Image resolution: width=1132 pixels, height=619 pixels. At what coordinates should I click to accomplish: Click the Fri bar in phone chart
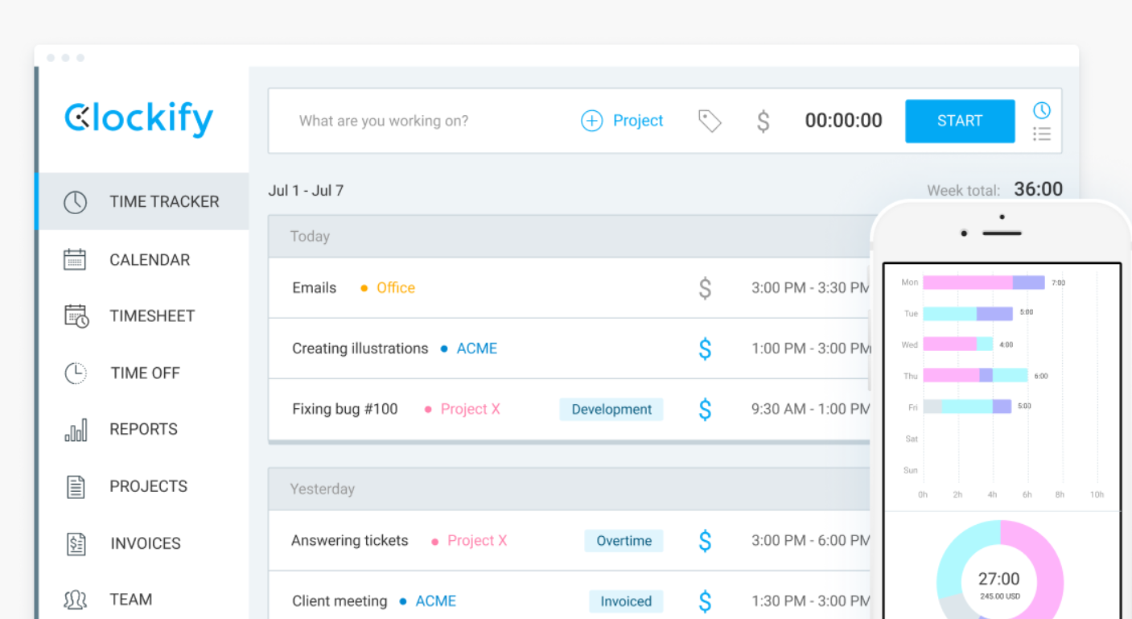click(967, 406)
